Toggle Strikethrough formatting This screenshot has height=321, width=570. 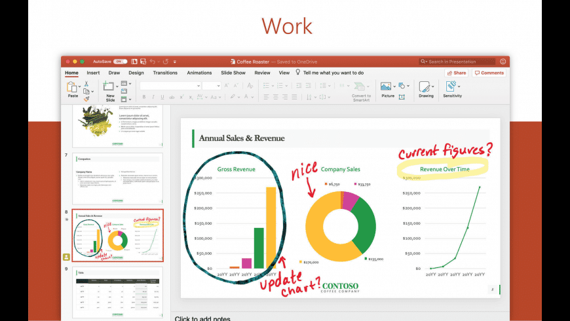click(x=172, y=97)
